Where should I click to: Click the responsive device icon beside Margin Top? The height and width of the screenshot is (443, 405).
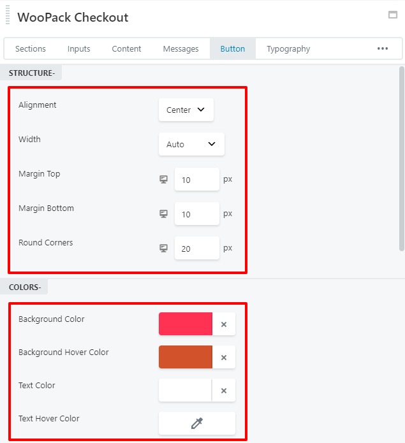[x=163, y=179]
